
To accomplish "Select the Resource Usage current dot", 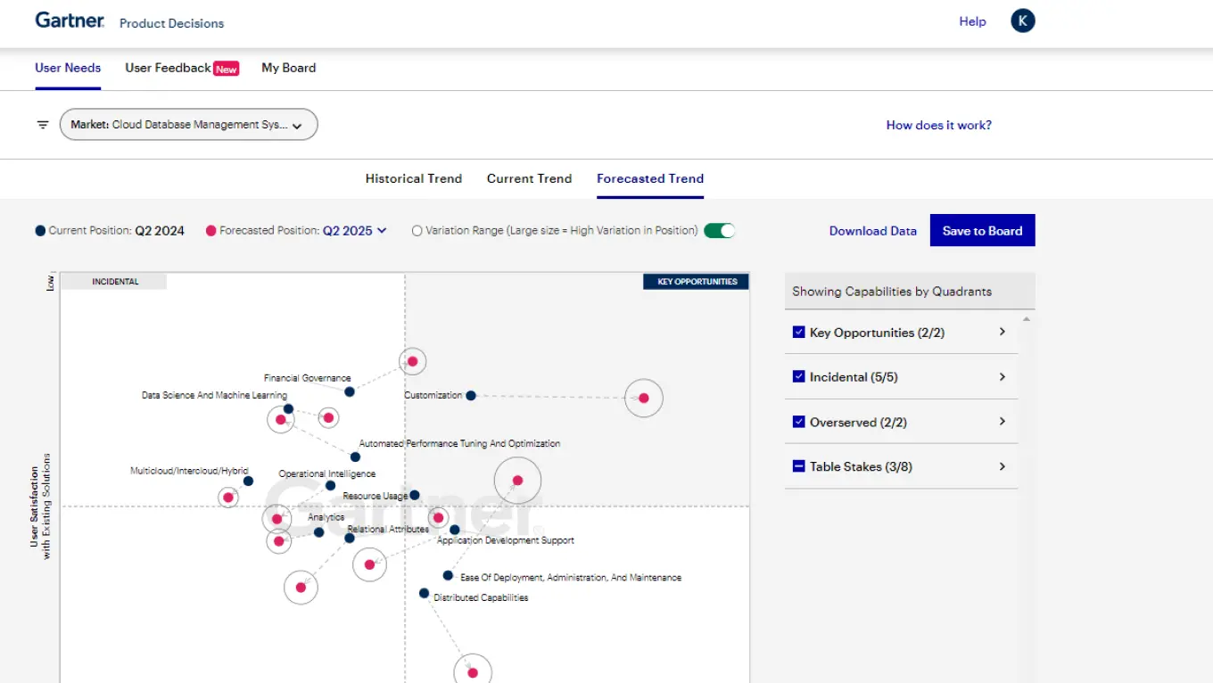I will pyautogui.click(x=414, y=495).
